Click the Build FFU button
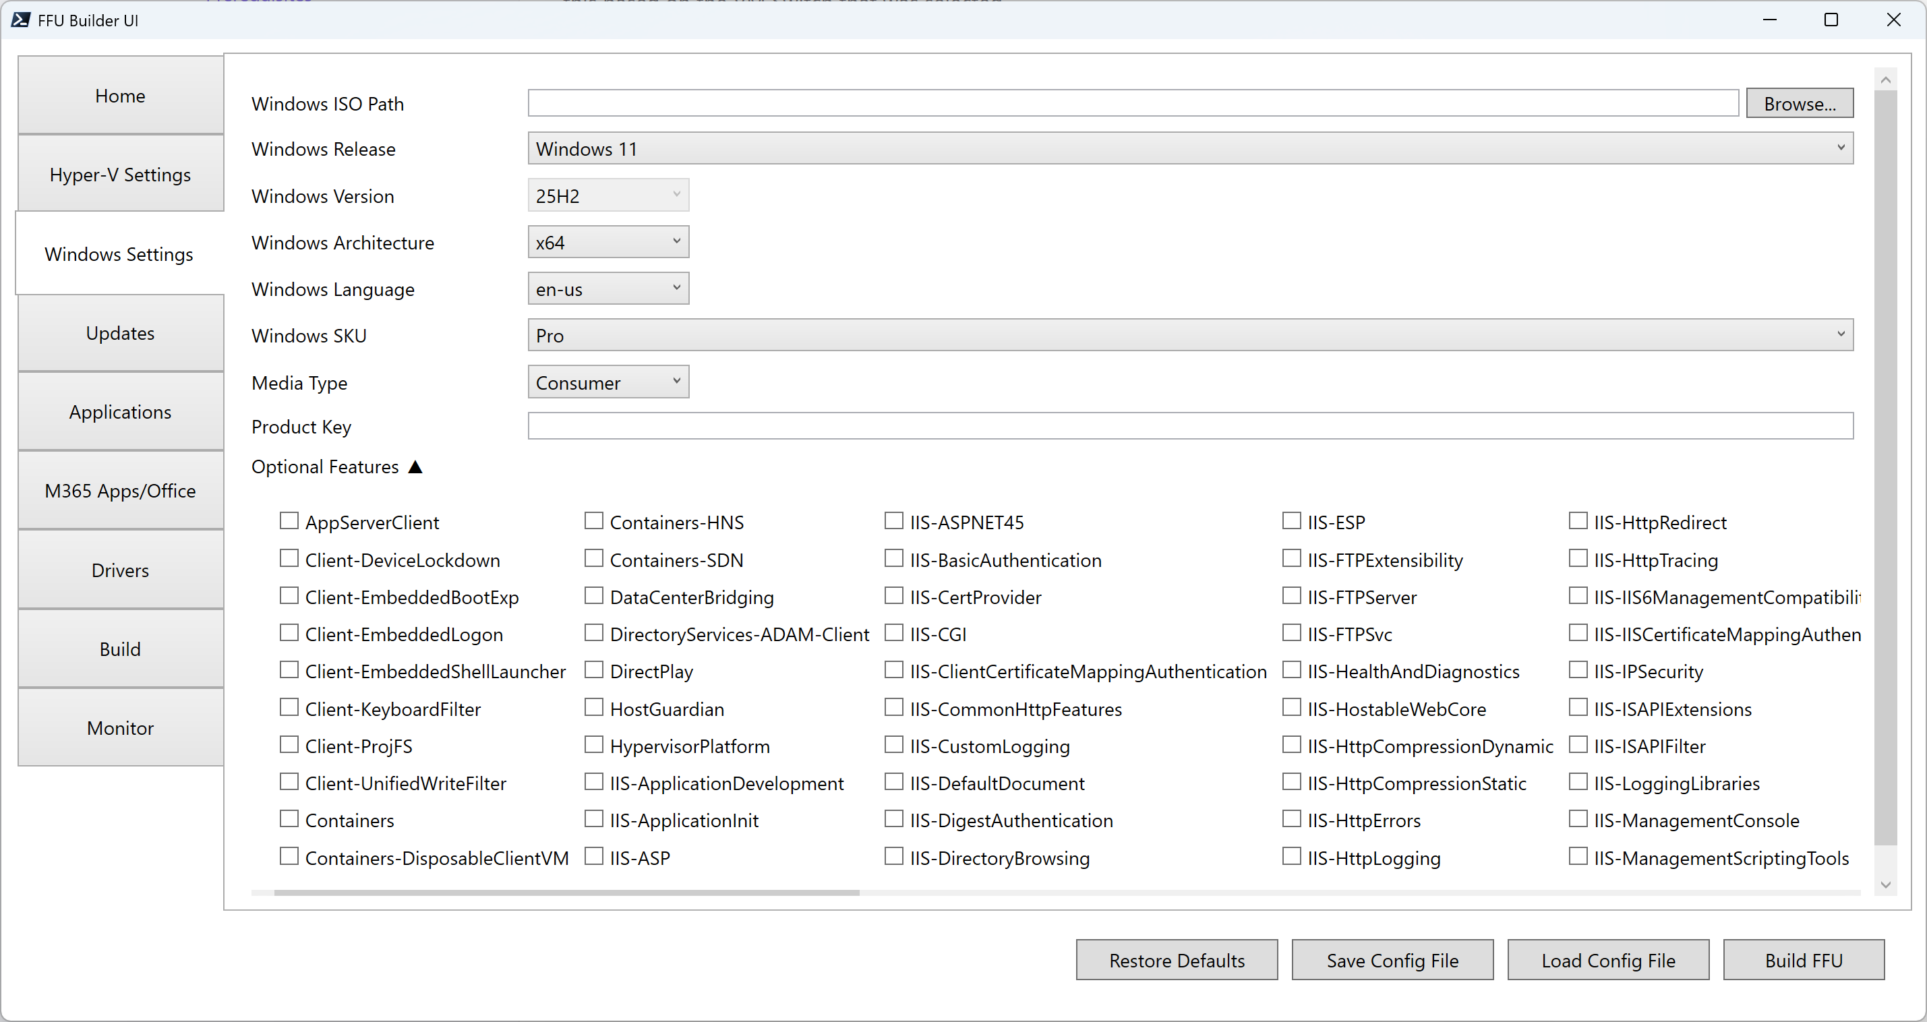The image size is (1927, 1022). point(1803,960)
